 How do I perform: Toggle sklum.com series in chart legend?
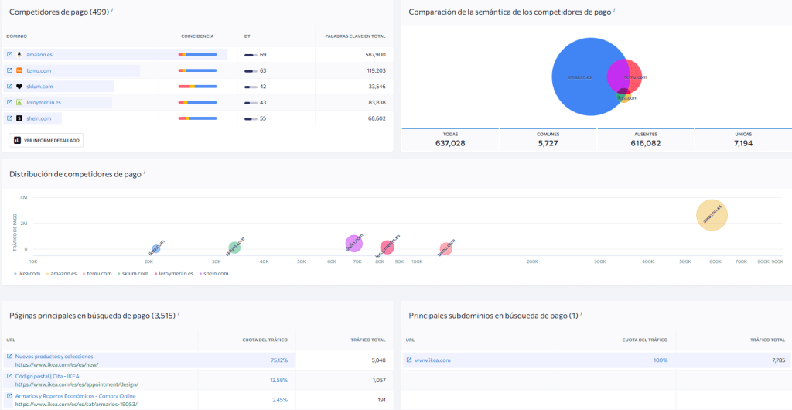click(x=133, y=273)
